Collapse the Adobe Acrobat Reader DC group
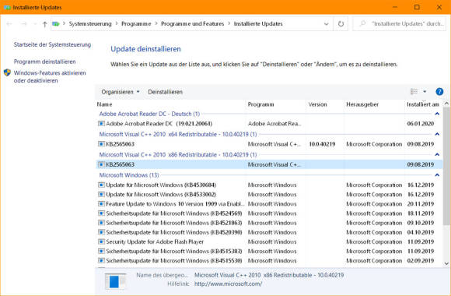Image resolution: width=451 pixels, height=296 pixels. tap(437, 114)
